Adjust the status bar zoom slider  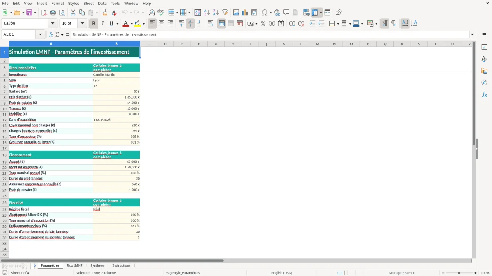pyautogui.click(x=459, y=273)
